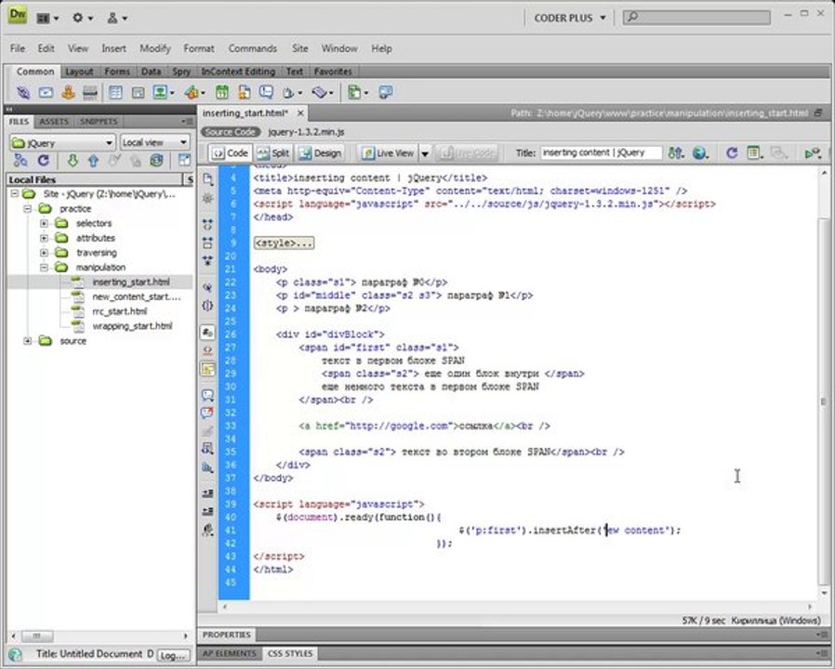The width and height of the screenshot is (835, 669).
Task: Switch to the Forms insert tab
Action: click(x=117, y=72)
